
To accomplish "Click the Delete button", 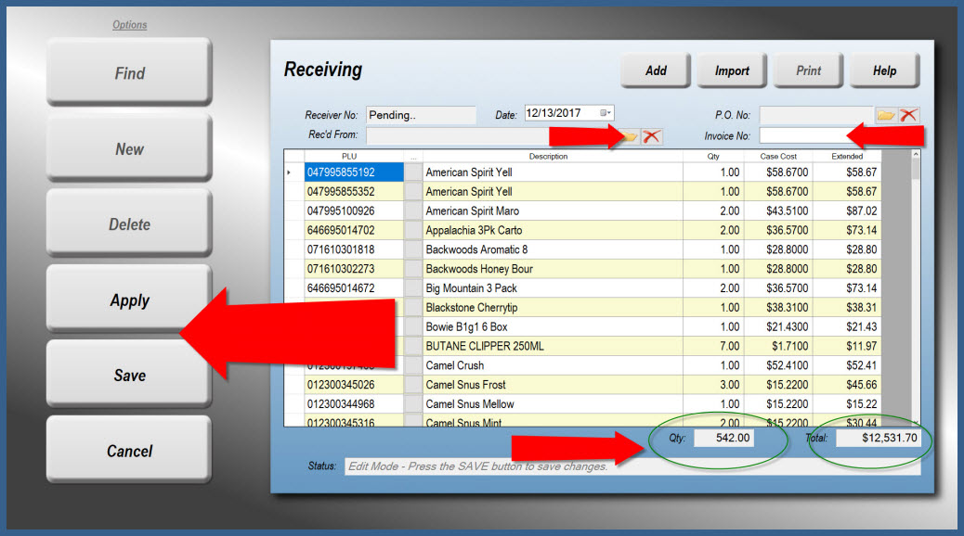I will tap(129, 224).
